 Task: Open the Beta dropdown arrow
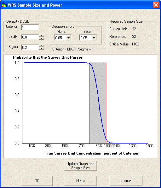94,38
